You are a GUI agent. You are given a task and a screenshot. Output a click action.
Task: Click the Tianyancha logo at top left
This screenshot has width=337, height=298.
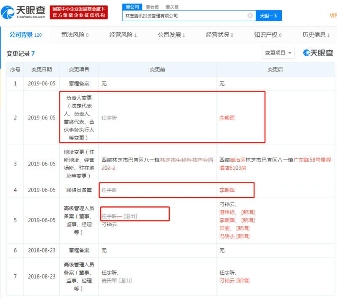pyautogui.click(x=23, y=12)
